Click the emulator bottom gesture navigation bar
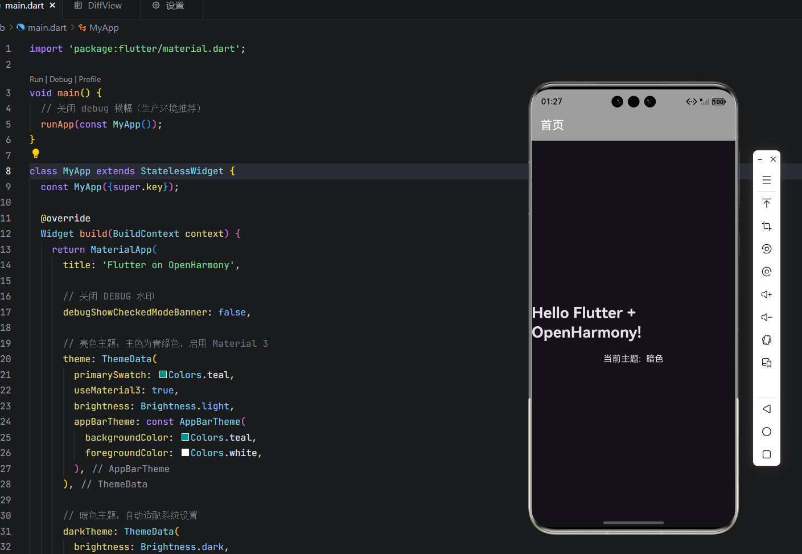Viewport: 802px width, 554px height. [634, 522]
